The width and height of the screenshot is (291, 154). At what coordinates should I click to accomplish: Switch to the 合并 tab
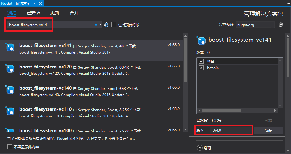coord(74,13)
